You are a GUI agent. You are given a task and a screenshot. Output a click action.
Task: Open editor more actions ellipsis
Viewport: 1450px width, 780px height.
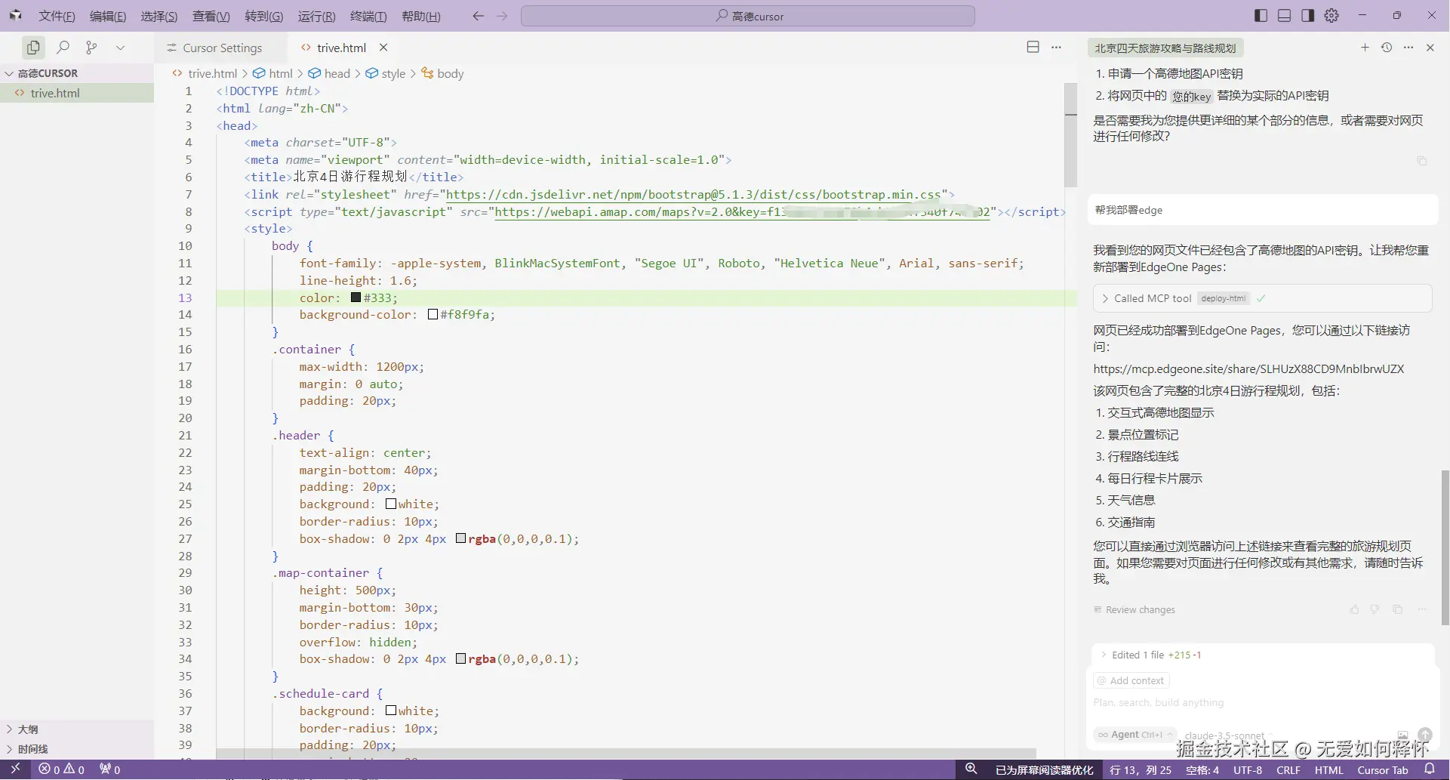tap(1056, 47)
